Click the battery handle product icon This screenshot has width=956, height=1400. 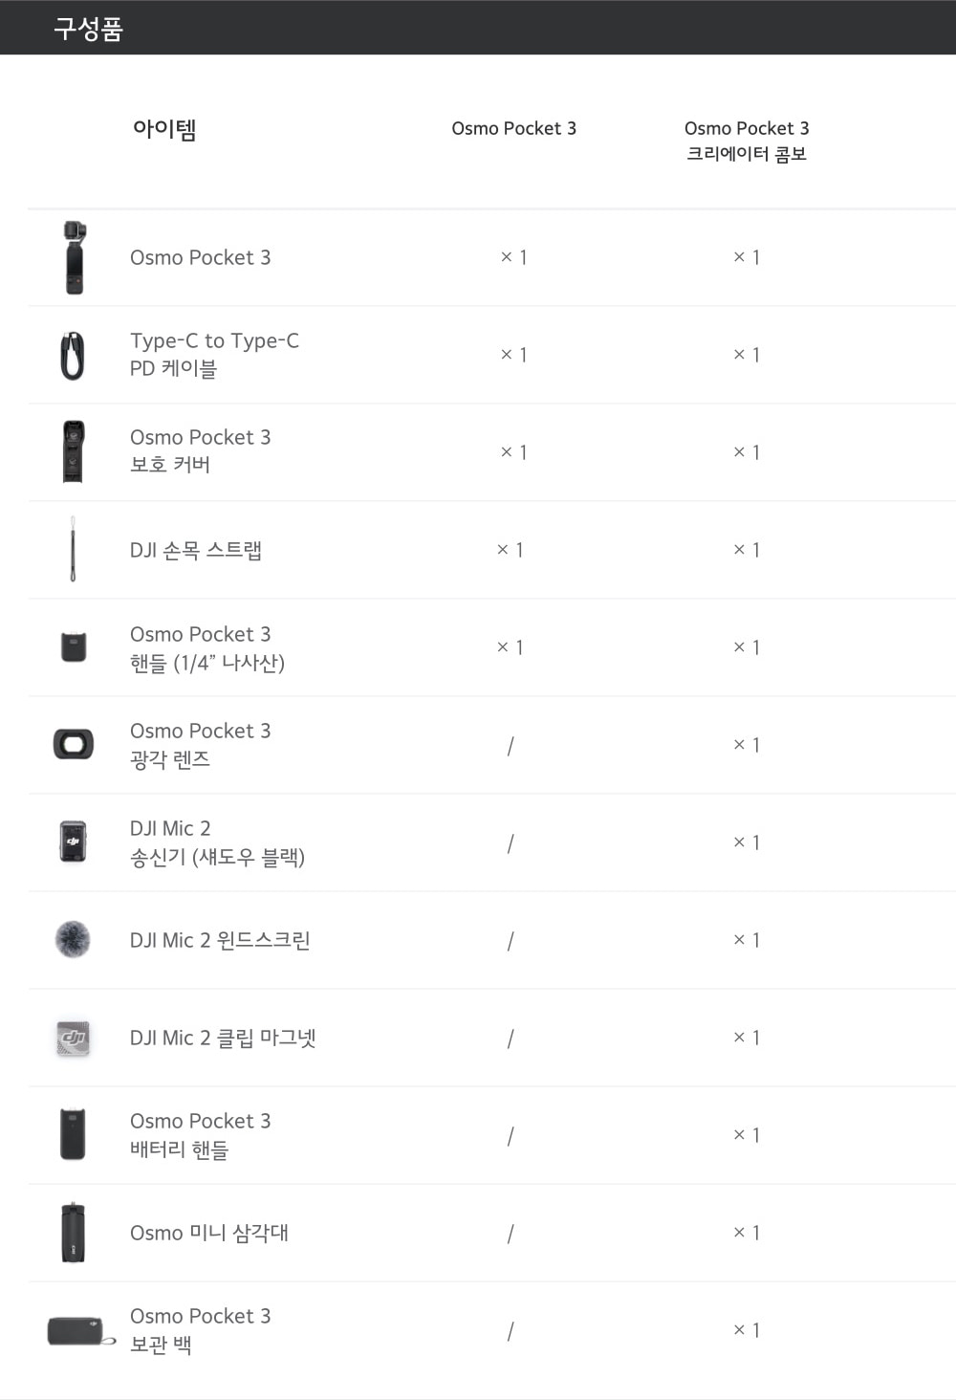[73, 1134]
